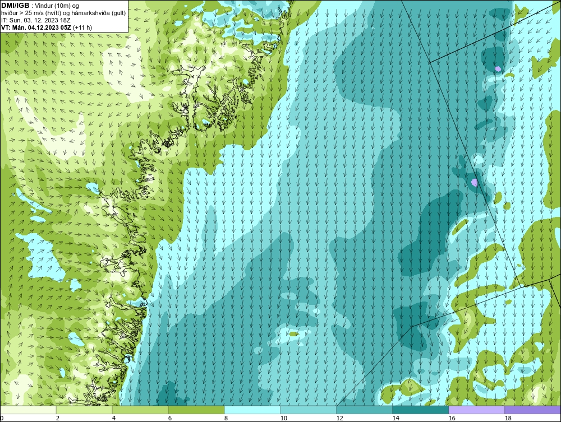
Task: Click the legend label '16'
Action: click(452, 418)
